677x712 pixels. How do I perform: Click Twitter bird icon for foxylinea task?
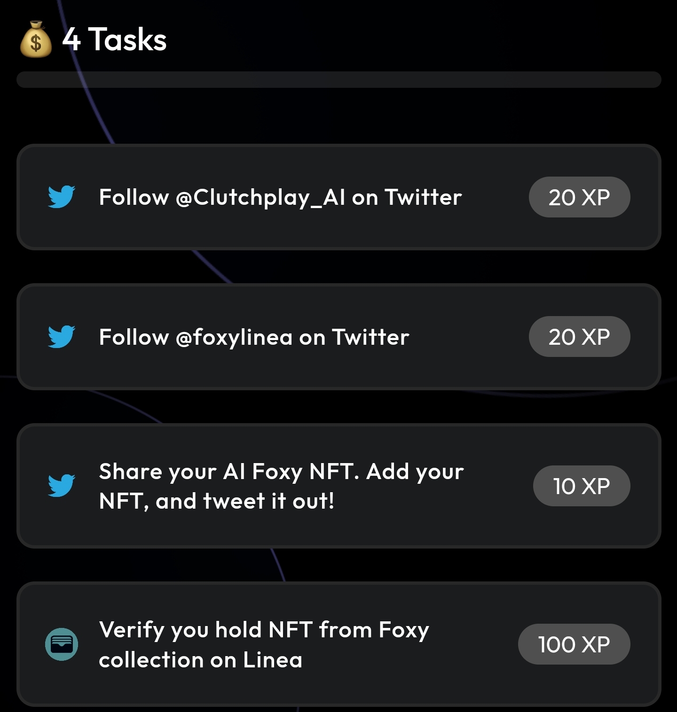point(62,336)
